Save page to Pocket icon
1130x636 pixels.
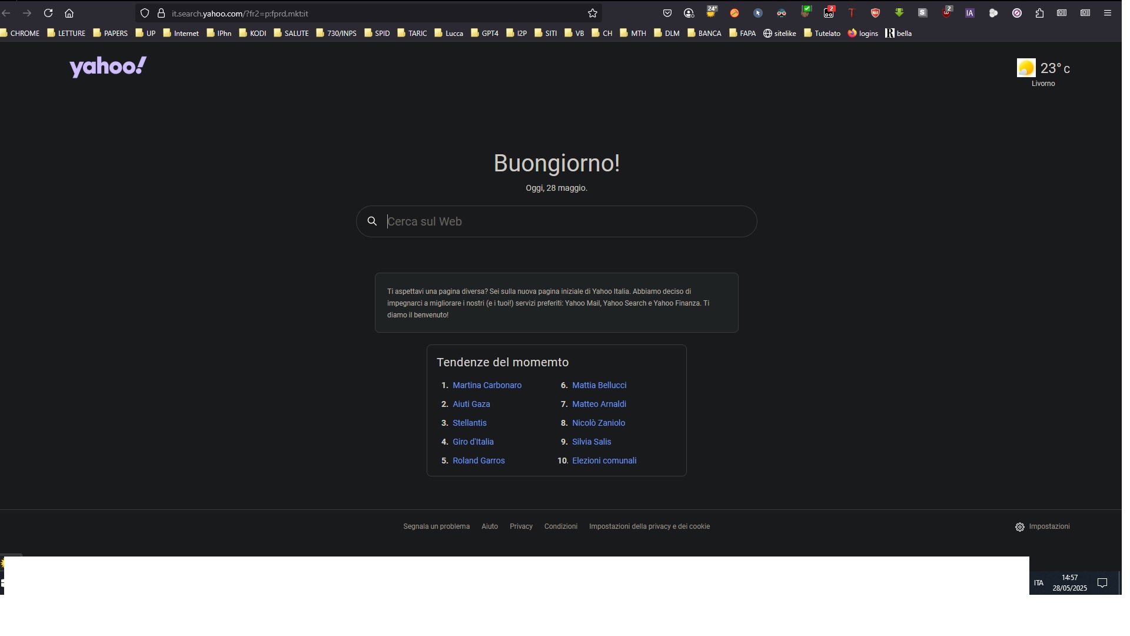pos(667,13)
